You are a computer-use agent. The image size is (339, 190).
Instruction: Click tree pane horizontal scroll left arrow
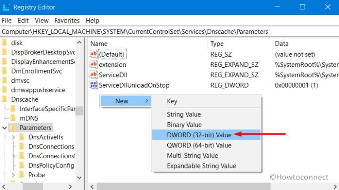4,186
